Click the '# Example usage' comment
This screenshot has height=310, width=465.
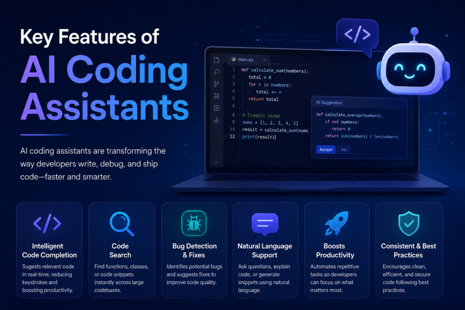pyautogui.click(x=261, y=115)
